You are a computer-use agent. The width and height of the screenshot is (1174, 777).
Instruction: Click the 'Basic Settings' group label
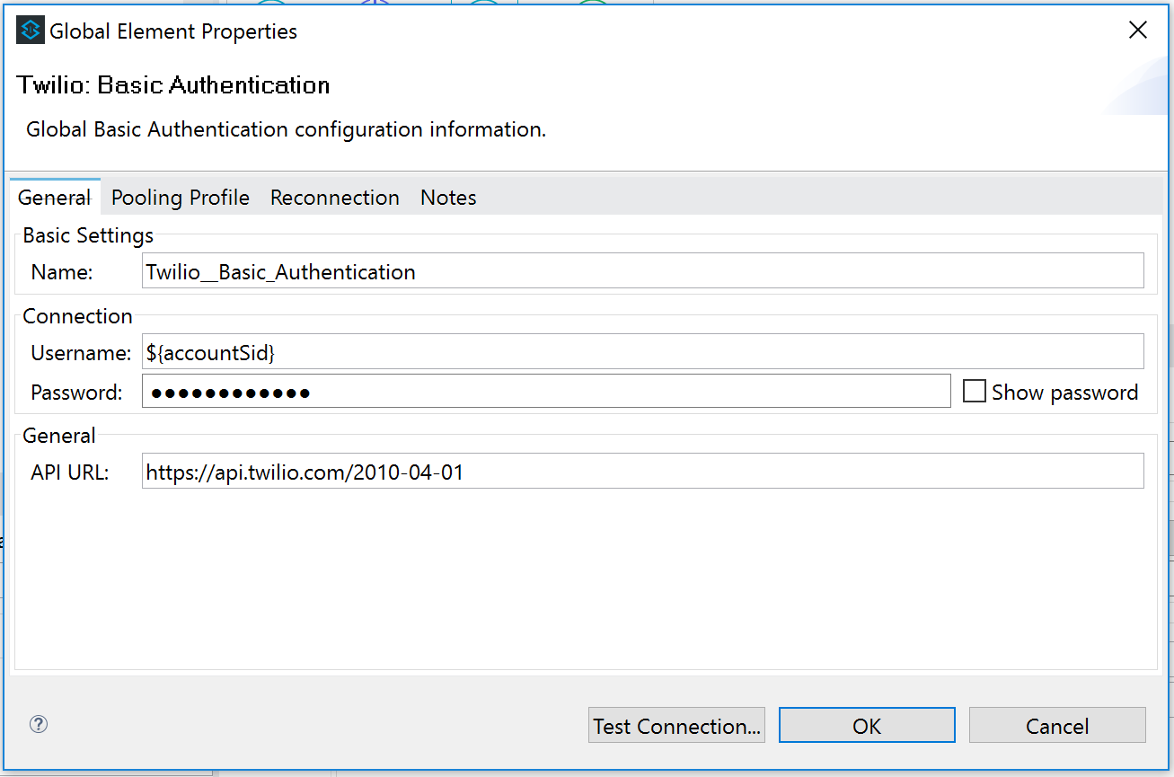coord(88,235)
